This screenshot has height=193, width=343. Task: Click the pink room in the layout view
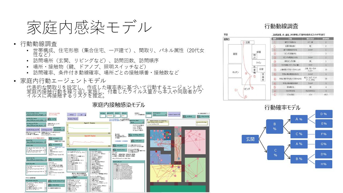point(195,142)
